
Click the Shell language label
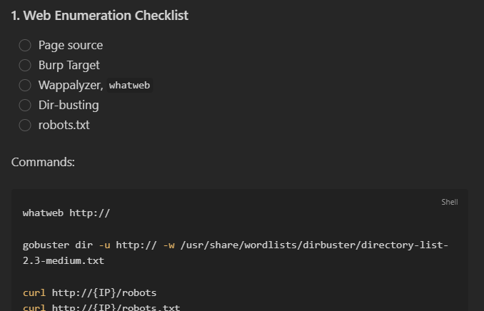click(x=450, y=202)
